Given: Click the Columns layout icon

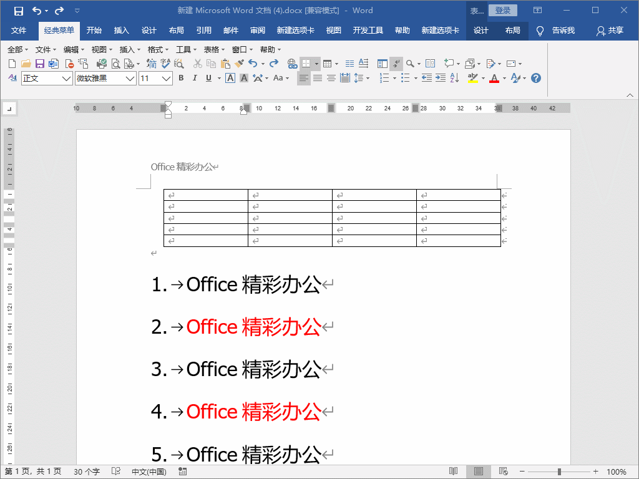Looking at the screenshot, I should pos(349,64).
